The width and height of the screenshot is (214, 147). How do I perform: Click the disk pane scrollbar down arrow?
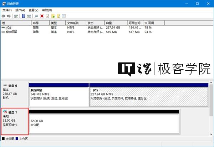click(x=211, y=134)
